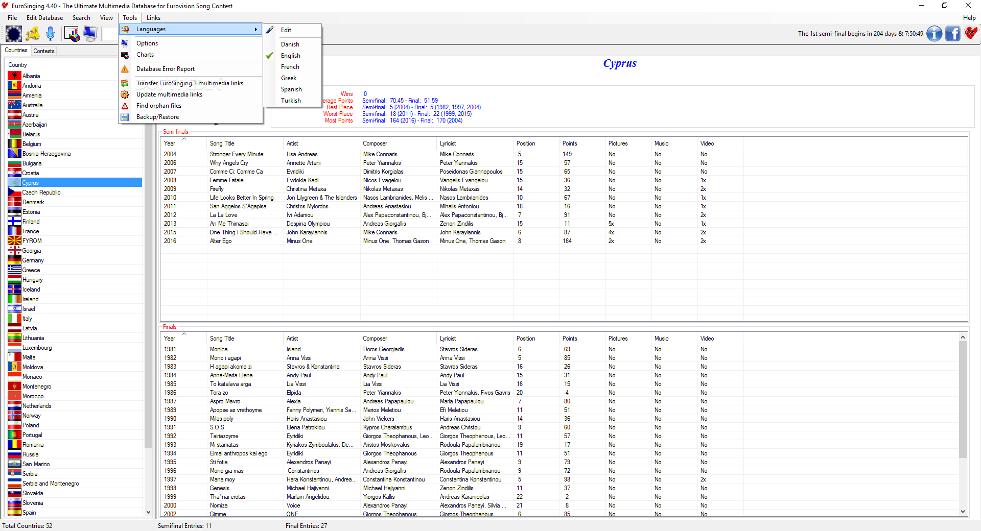This screenshot has width=981, height=531.
Task: Click the monitor icon beside Options
Action: tap(125, 43)
